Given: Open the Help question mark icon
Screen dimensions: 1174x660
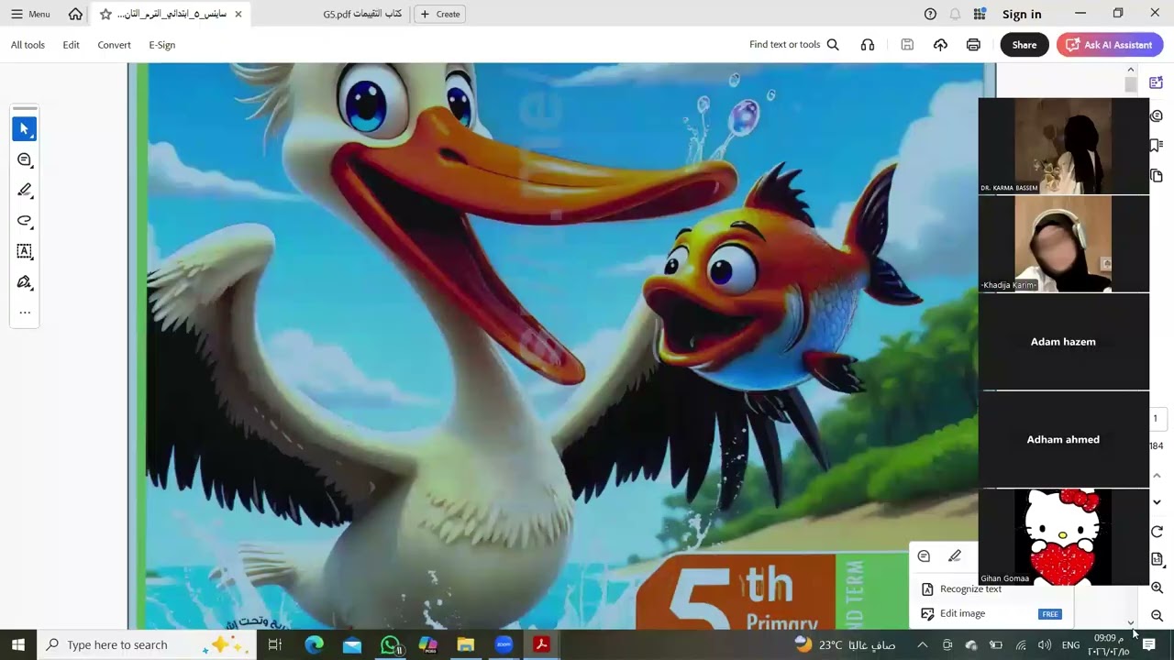Looking at the screenshot, I should click(930, 14).
